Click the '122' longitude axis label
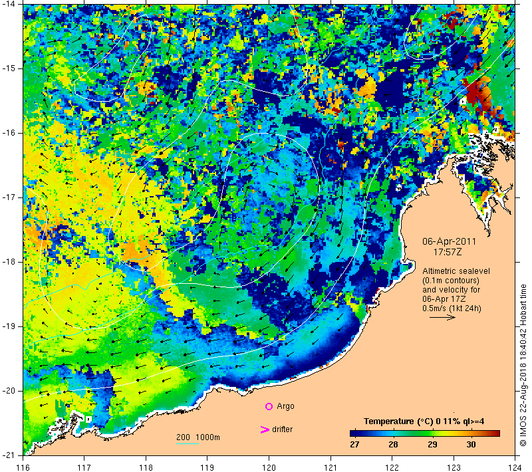This screenshot has height=472, width=532. pyautogui.click(x=392, y=467)
